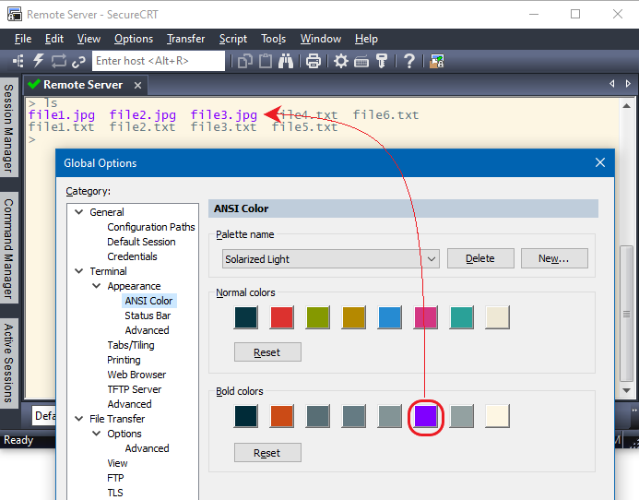The width and height of the screenshot is (639, 500).
Task: Open the Active Sessions side panel
Action: tap(8, 363)
